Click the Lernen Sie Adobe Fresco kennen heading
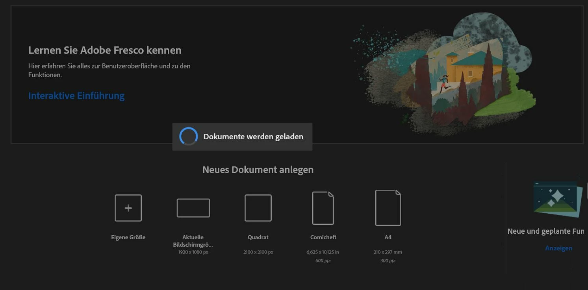Image resolution: width=588 pixels, height=290 pixels. coord(105,50)
